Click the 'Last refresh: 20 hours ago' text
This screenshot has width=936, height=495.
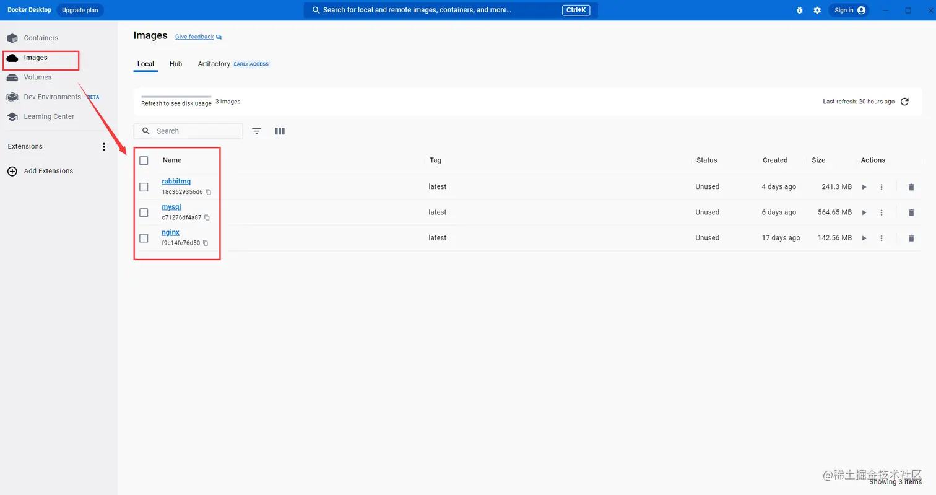tap(859, 102)
